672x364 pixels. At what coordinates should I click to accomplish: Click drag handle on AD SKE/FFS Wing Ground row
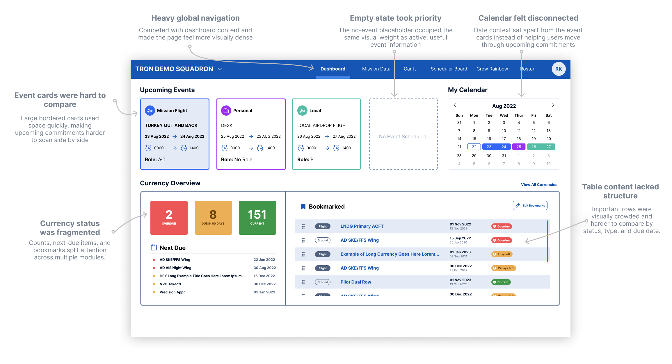(303, 240)
